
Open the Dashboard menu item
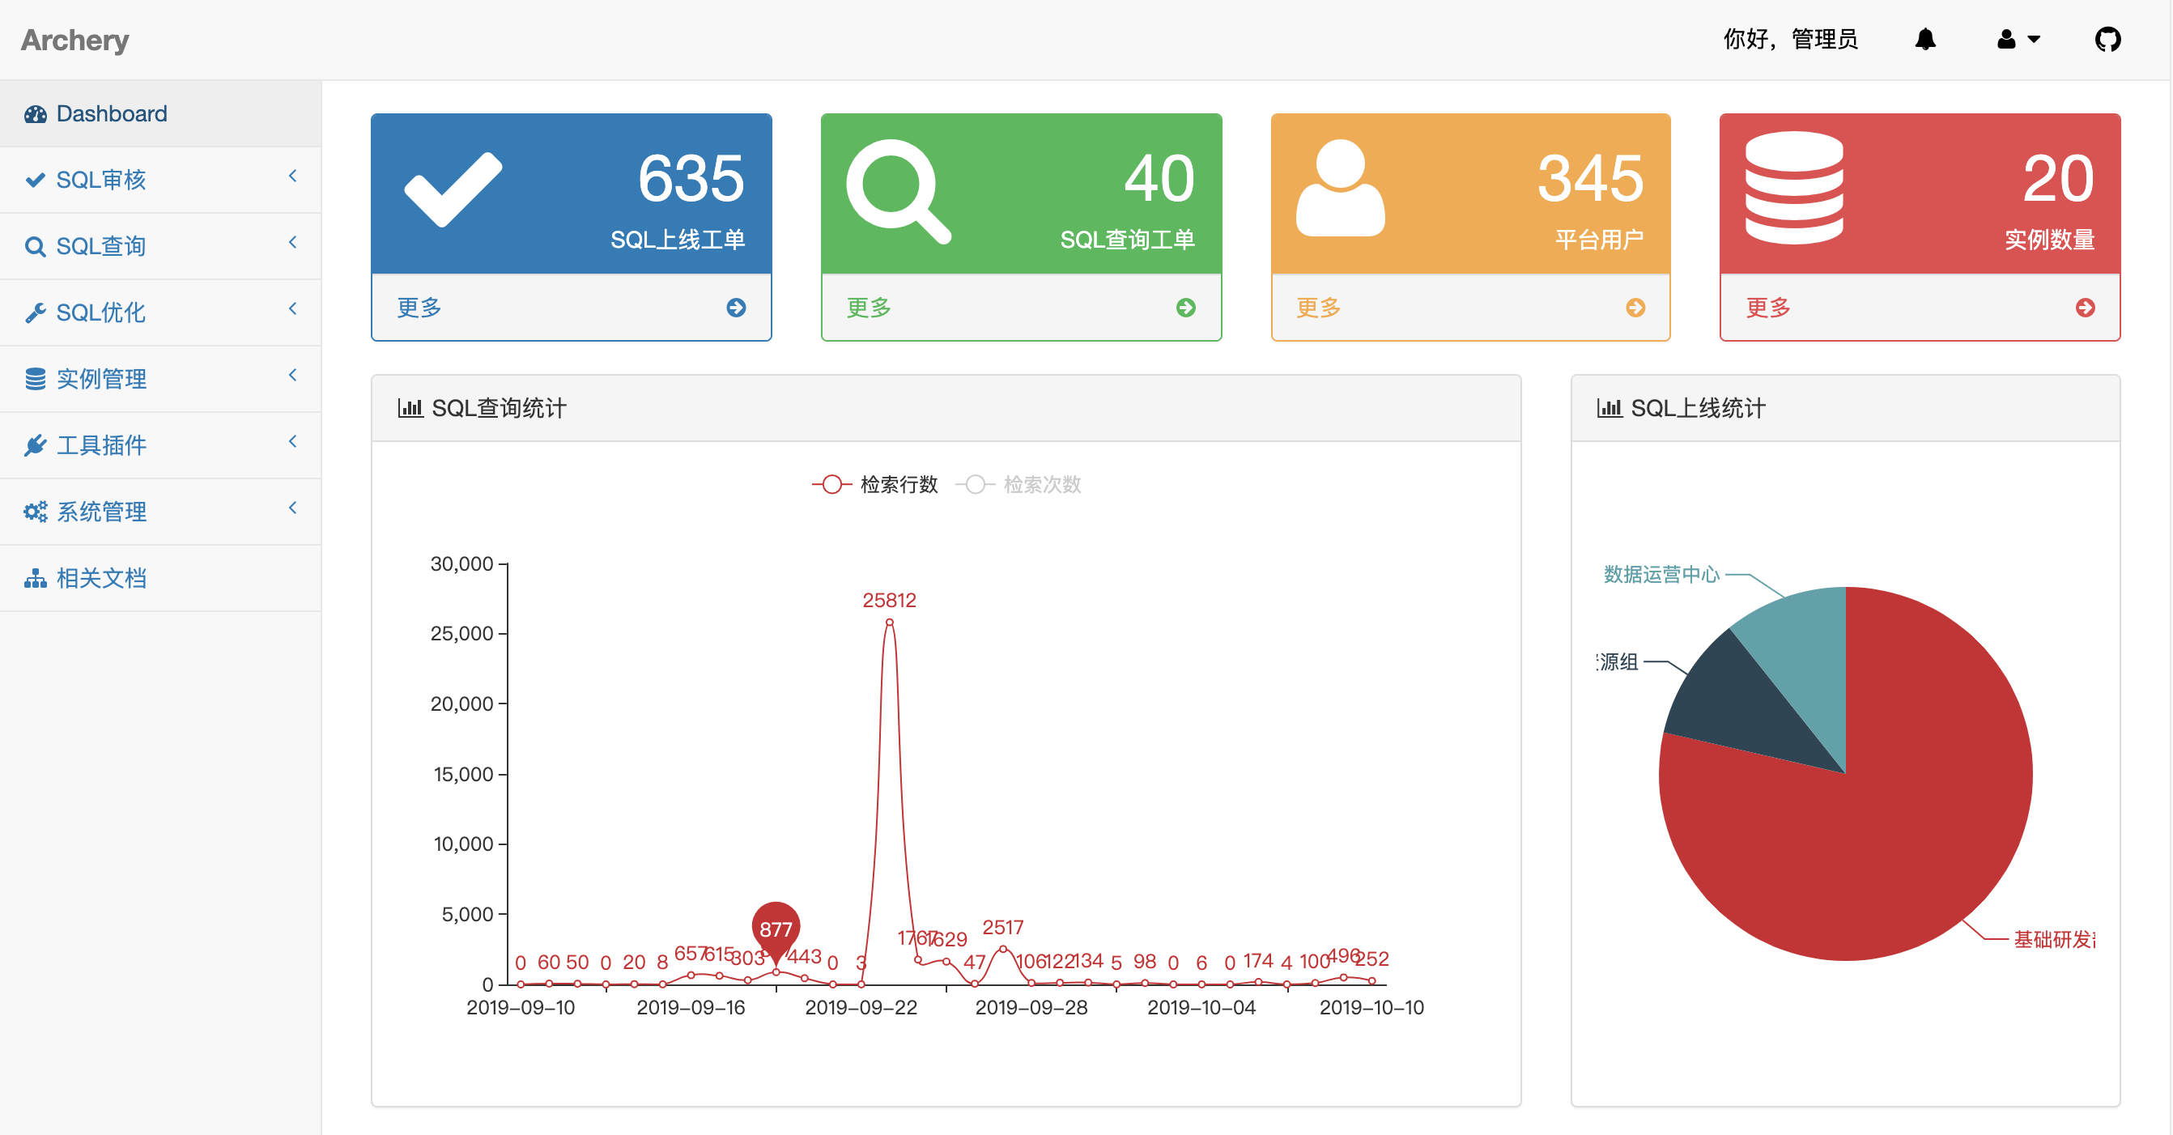click(x=160, y=114)
